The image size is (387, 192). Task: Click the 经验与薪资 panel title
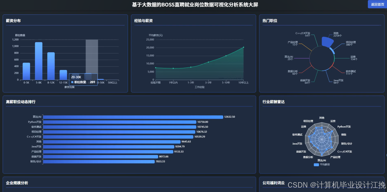(144, 21)
